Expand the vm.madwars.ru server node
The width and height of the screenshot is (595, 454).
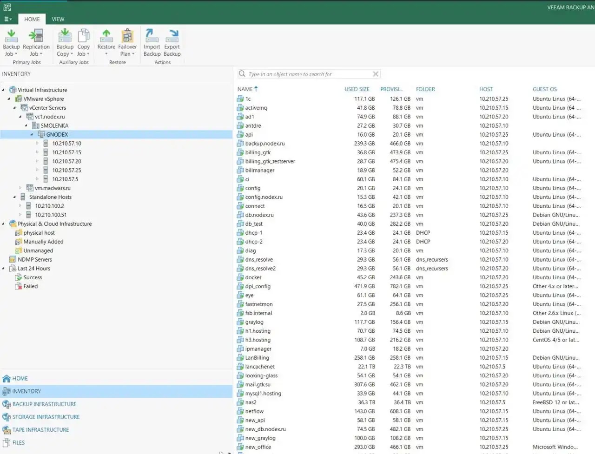20,188
